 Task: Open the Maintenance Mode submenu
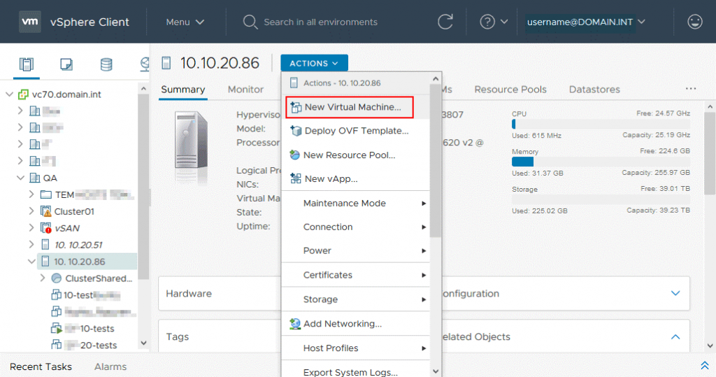point(345,203)
